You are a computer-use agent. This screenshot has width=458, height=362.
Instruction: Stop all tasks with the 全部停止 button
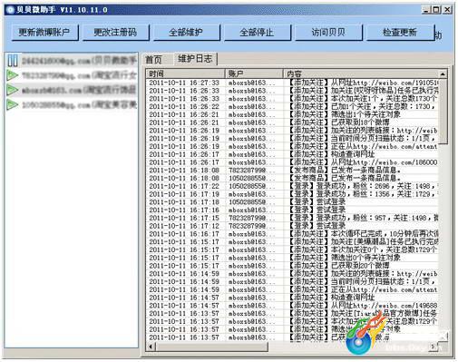click(x=257, y=33)
